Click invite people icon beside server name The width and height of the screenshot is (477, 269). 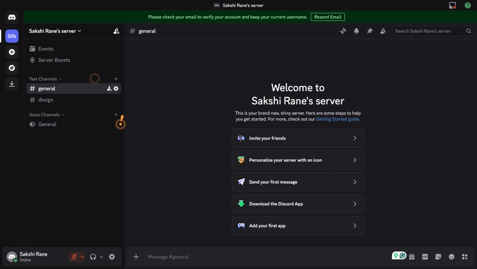[116, 31]
